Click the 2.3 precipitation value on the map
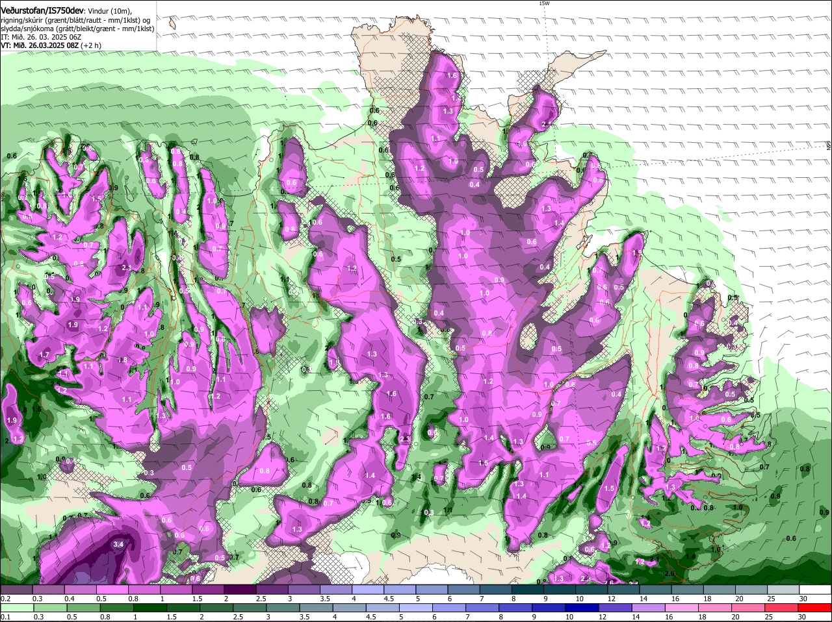Viewport: 832px width, 622px height. pyautogui.click(x=404, y=440)
